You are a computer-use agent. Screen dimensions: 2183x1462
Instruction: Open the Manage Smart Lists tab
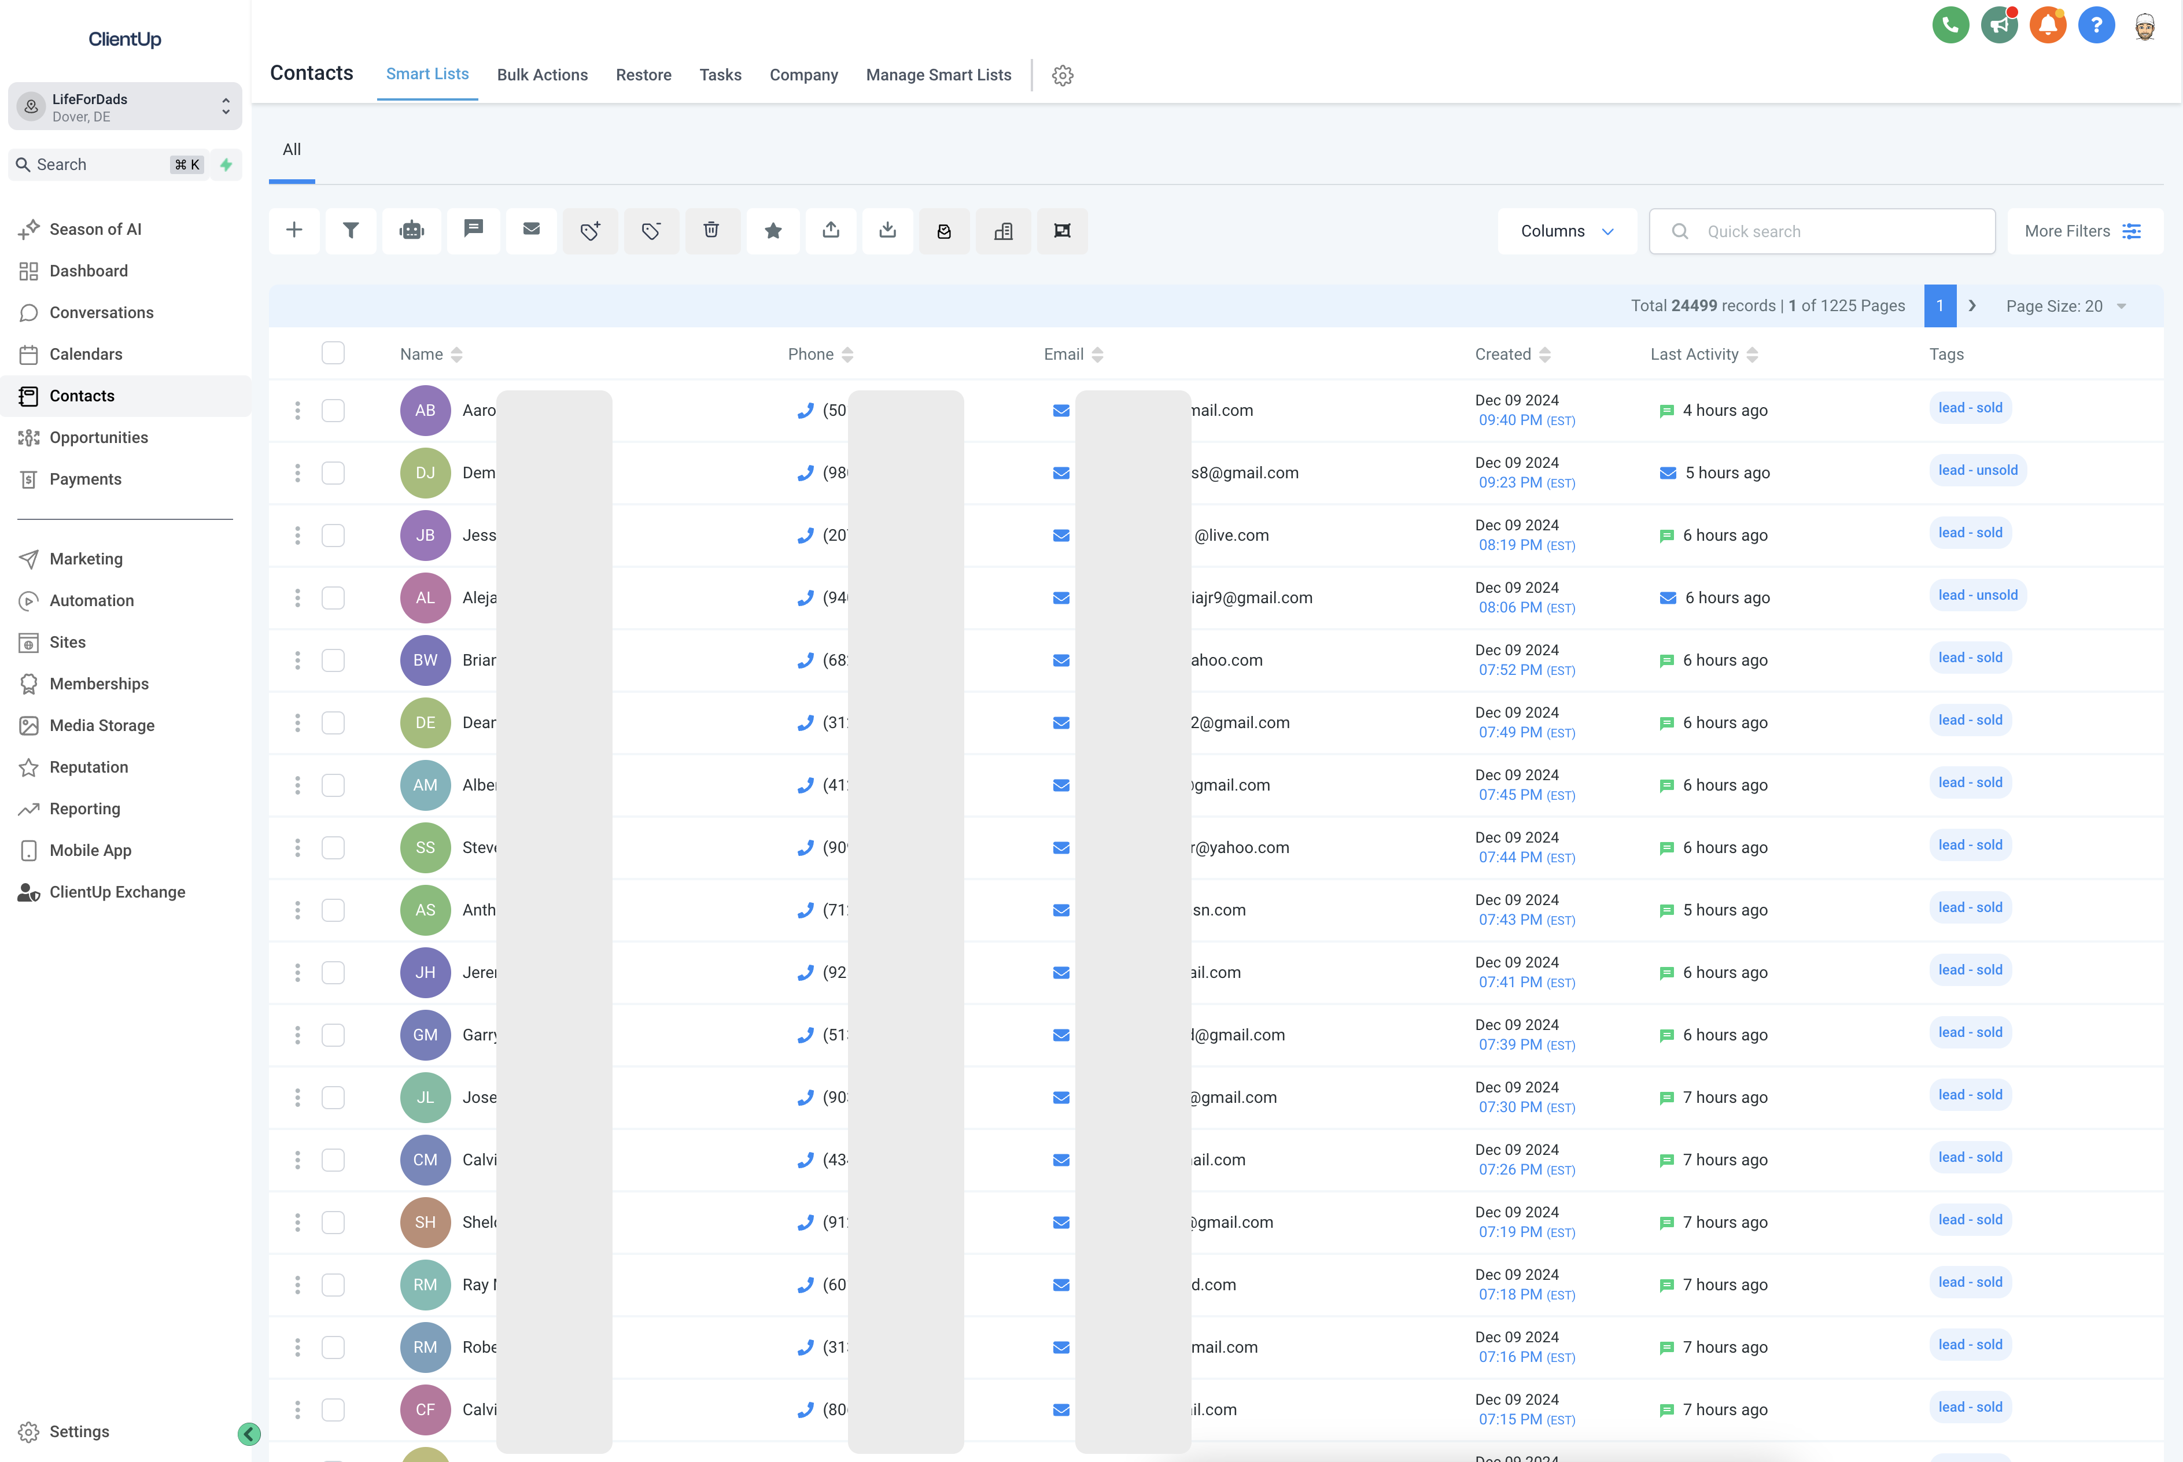(x=938, y=75)
